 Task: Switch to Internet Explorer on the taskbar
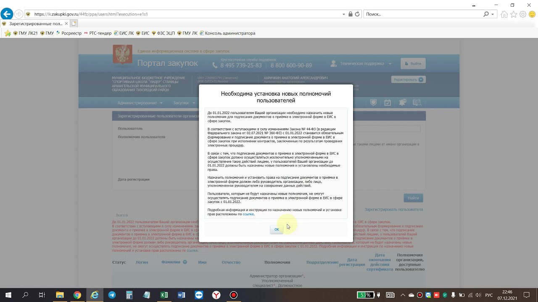pos(95,295)
